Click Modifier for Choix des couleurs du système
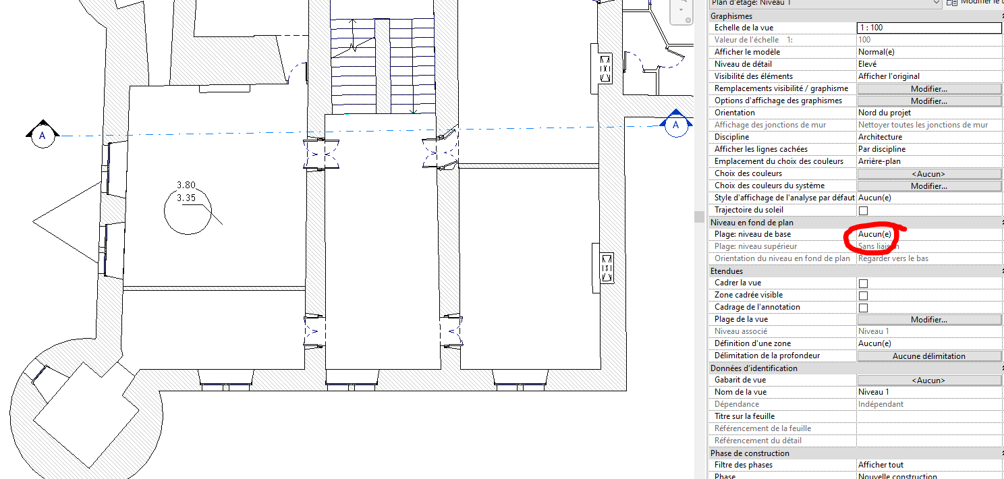Screen dimensions: 1004x479 coord(929,186)
